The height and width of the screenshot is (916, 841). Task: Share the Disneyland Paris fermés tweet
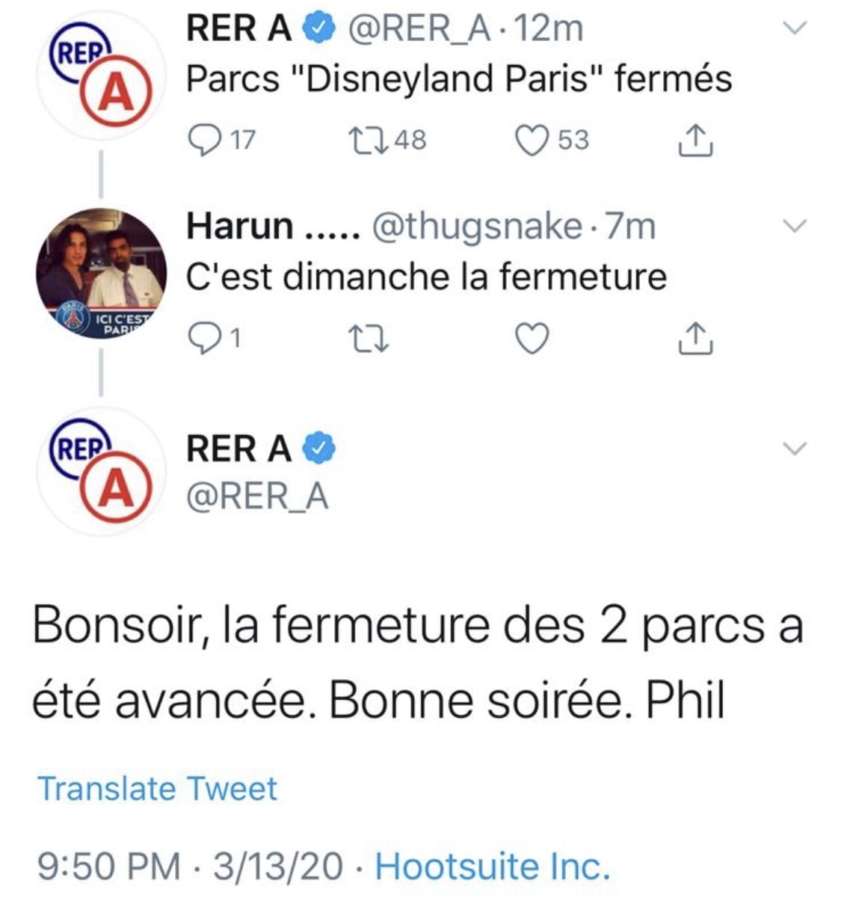coord(694,140)
